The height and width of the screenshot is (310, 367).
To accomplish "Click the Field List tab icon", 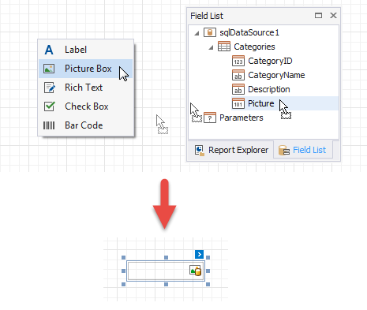I will click(284, 151).
